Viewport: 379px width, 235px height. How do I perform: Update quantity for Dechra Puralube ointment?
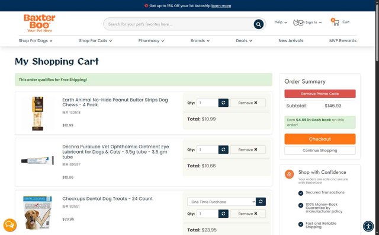223,150
